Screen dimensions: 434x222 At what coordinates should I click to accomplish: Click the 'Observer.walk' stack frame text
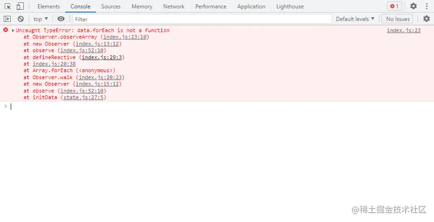(x=53, y=77)
